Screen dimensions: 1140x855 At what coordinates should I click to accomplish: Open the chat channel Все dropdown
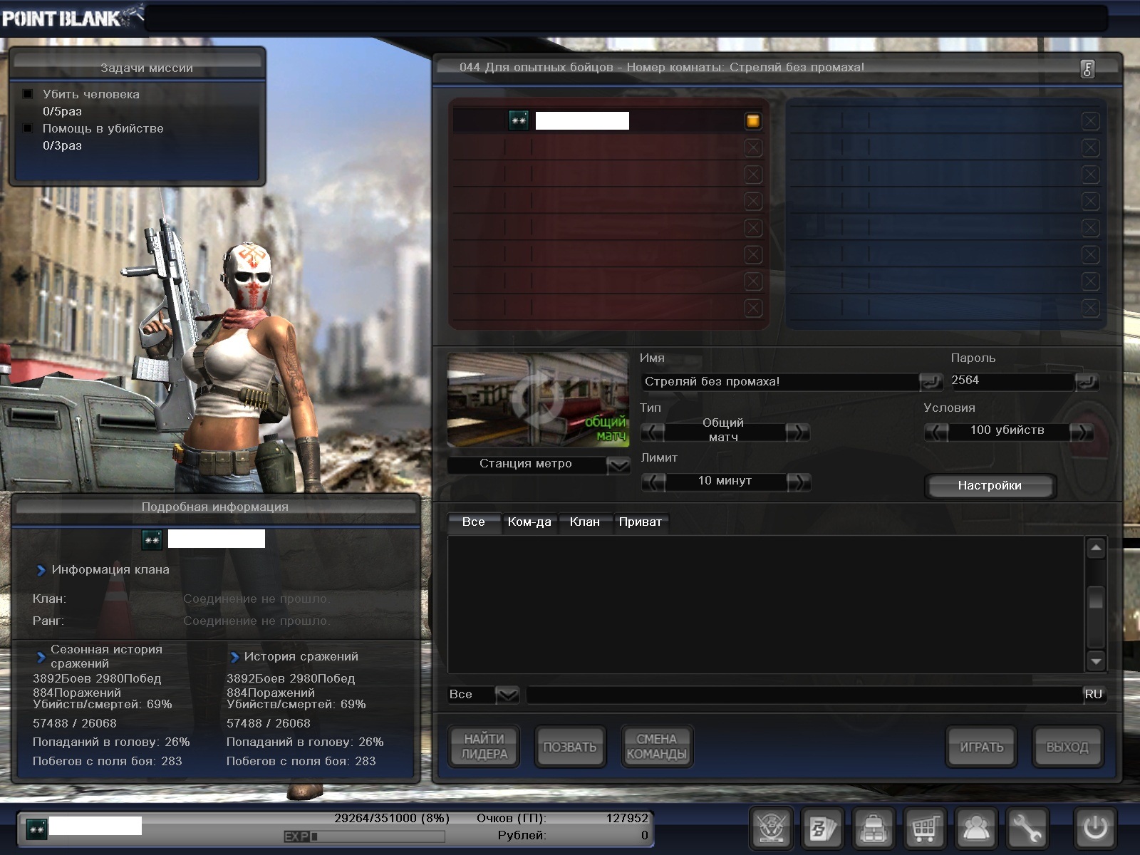[506, 695]
